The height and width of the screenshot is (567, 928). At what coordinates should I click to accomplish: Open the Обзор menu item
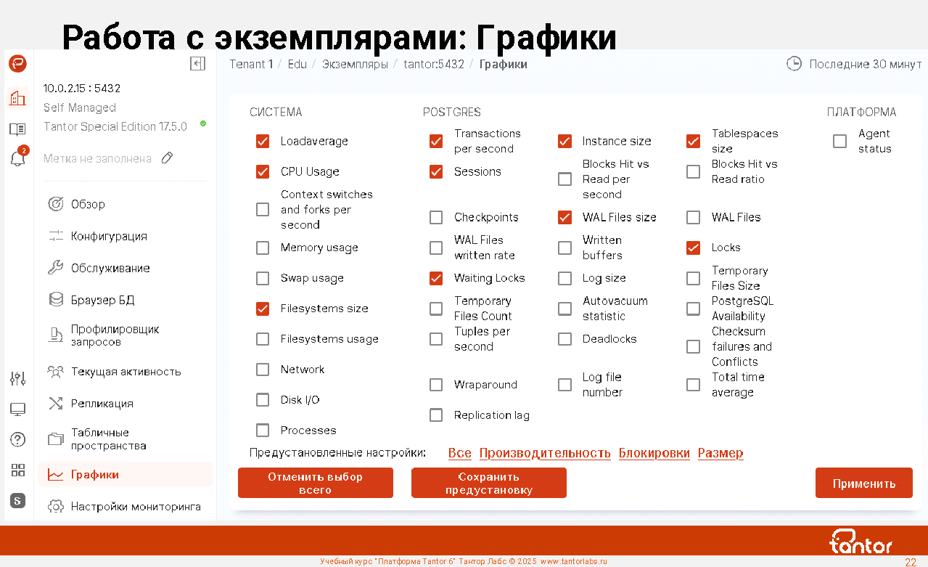(88, 204)
